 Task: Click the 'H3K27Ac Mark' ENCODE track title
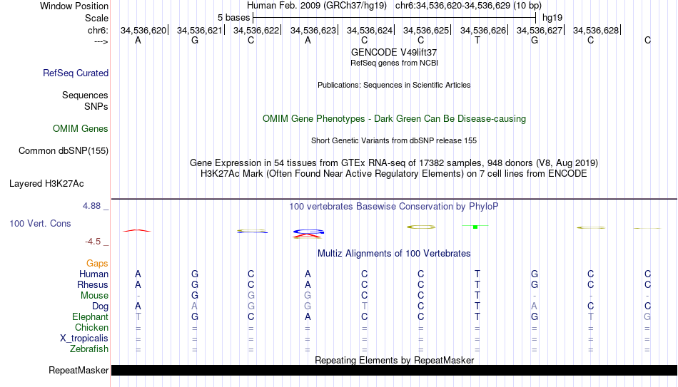pos(394,174)
